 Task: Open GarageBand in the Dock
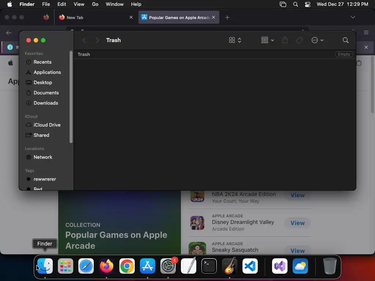tap(230, 266)
